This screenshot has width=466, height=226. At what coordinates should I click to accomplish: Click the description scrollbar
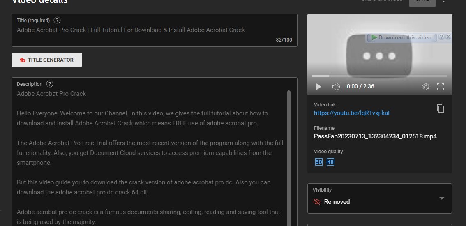click(x=289, y=158)
